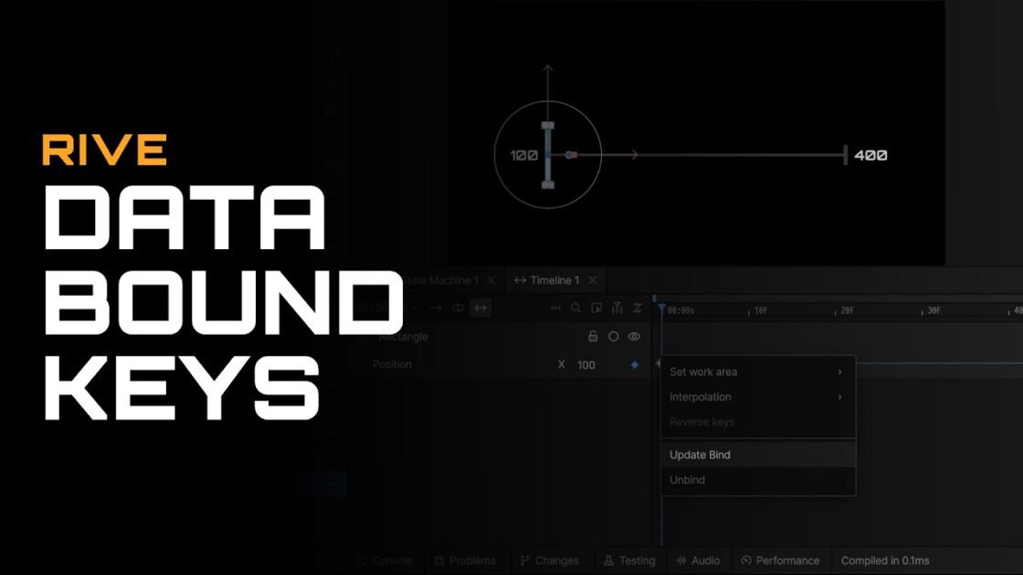
Task: Open the Changes panel tab
Action: (549, 560)
